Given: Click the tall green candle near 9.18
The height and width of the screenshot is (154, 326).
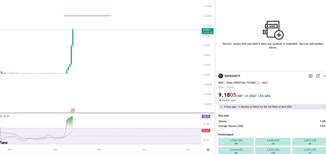Looking at the screenshot, I should coord(73,37).
